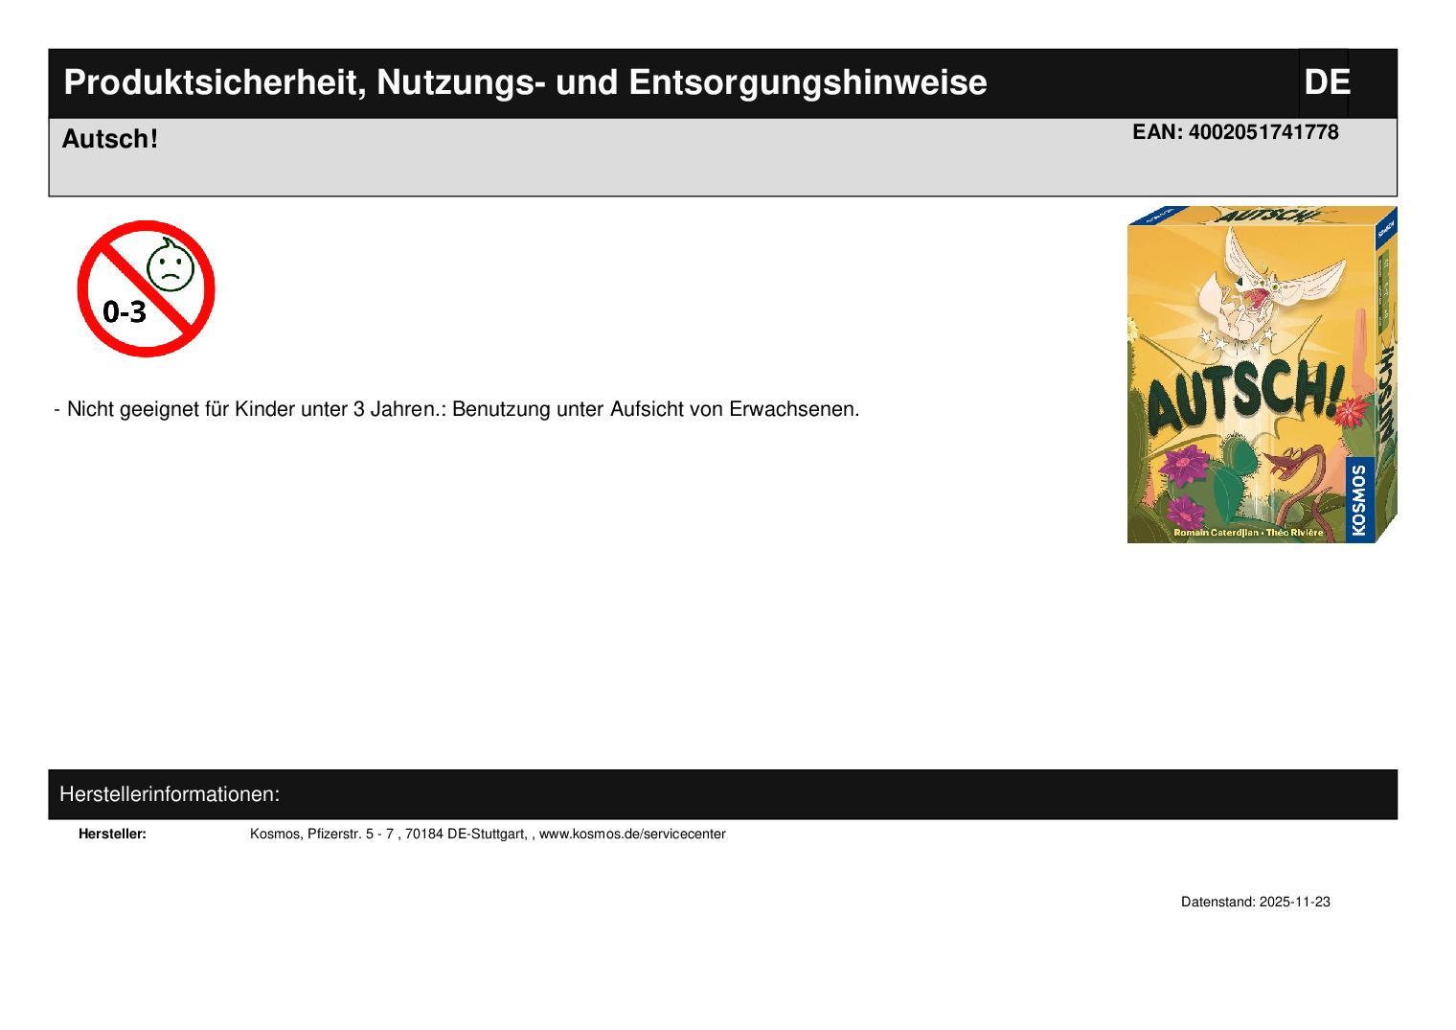
Task: Click the bold Hersteller: label
Action: [112, 835]
